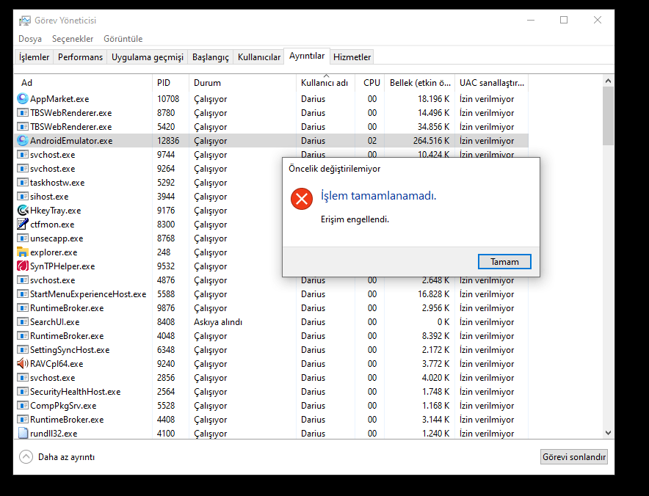Click Tamam to dismiss error dialog

[x=504, y=262]
